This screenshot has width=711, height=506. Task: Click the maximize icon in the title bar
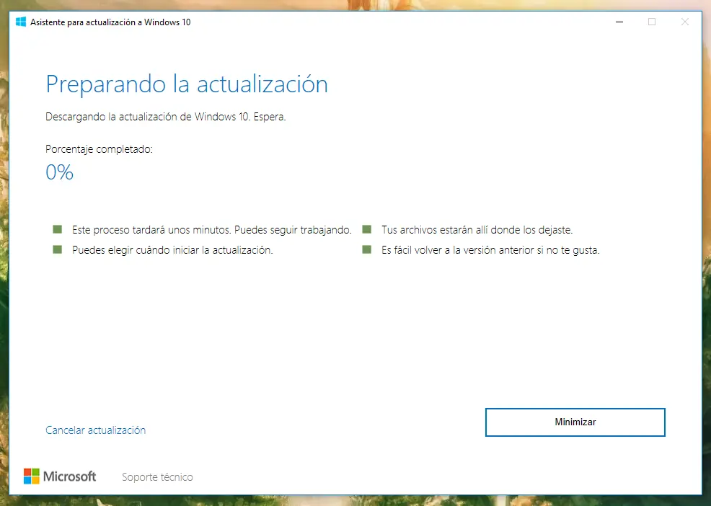point(651,22)
